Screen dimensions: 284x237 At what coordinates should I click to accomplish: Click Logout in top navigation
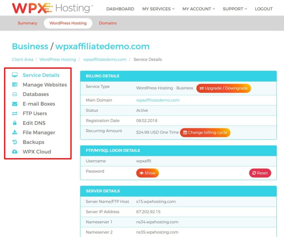264,9
